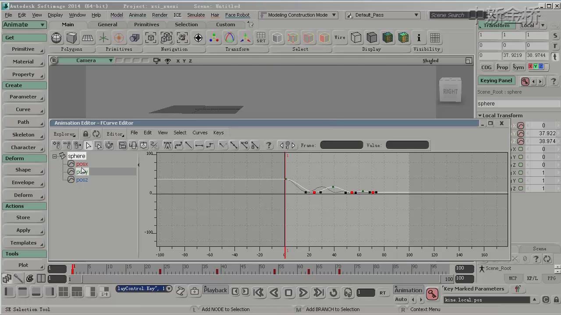Click the sphere primitive icon in toolbar
The width and height of the screenshot is (561, 315).
tap(56, 38)
